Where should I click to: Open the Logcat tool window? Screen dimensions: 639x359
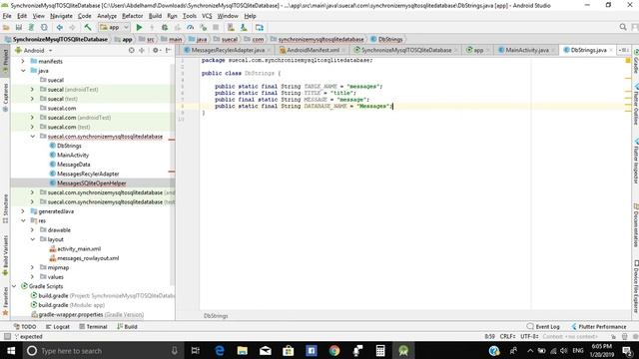coord(58,327)
